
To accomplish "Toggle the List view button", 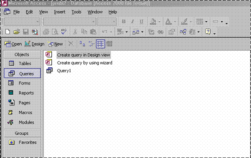I will coord(100,44).
